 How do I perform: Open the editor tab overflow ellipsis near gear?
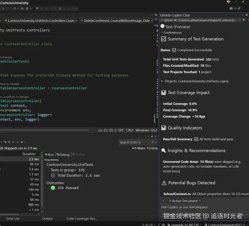152,15
